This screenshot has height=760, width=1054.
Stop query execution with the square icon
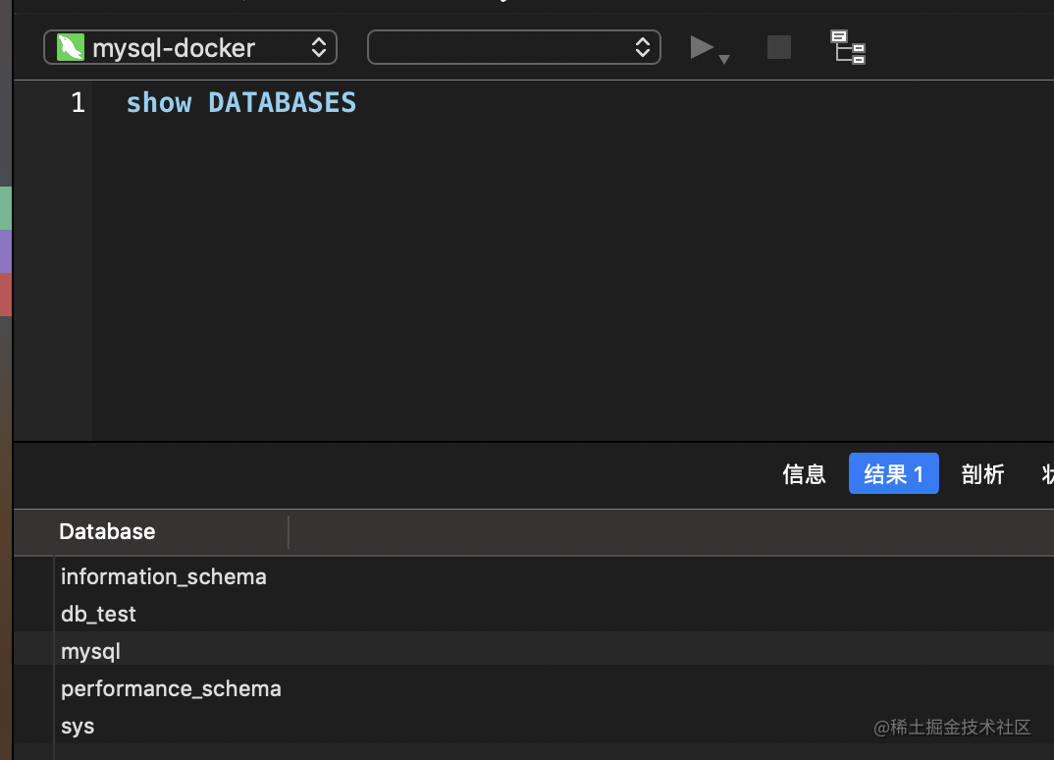(779, 48)
